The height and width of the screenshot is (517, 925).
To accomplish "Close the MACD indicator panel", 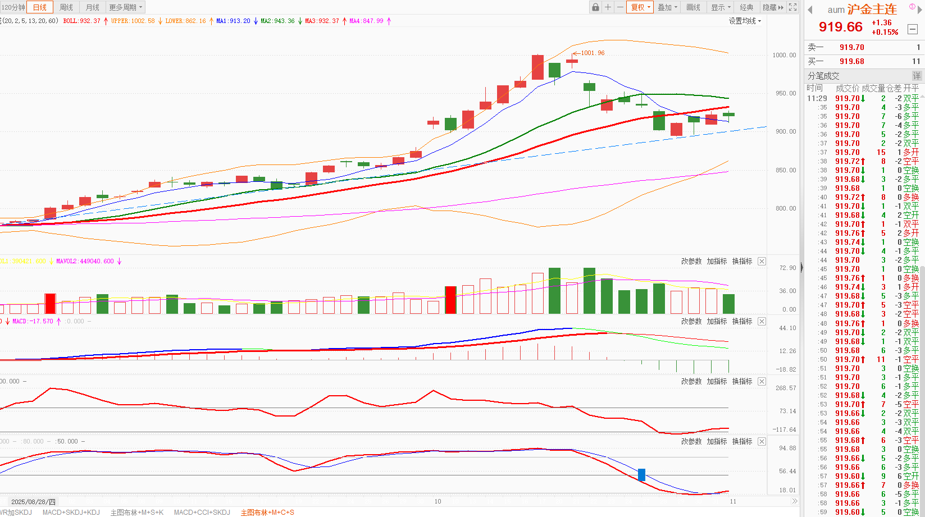I will tap(762, 322).
